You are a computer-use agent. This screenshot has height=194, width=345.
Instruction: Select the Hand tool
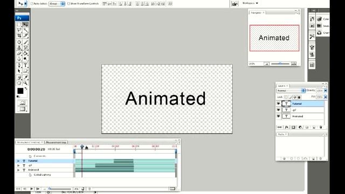point(19,83)
